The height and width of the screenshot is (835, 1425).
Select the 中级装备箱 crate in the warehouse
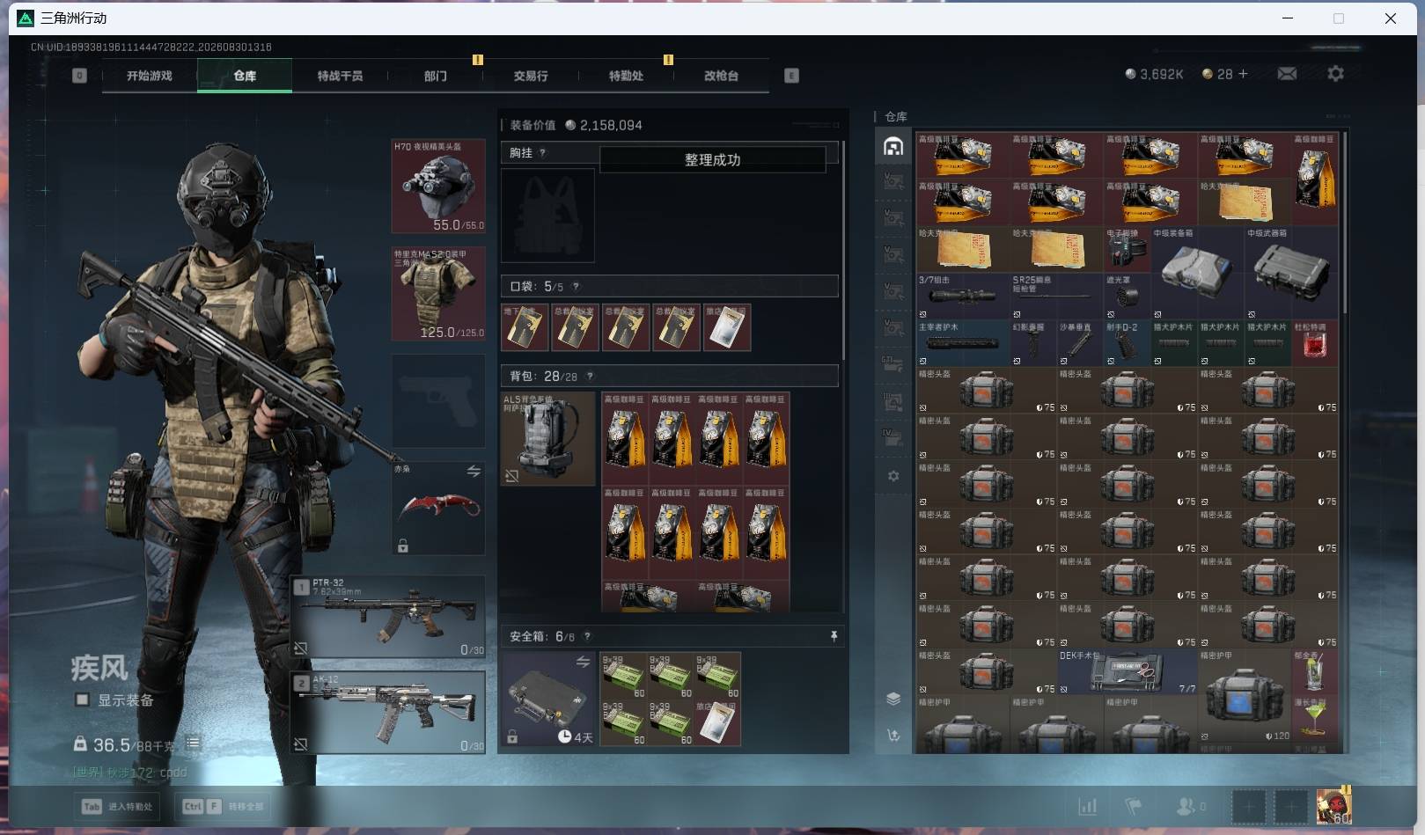coord(1197,273)
